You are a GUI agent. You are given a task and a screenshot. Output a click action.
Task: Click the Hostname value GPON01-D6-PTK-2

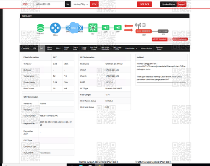click(114, 64)
